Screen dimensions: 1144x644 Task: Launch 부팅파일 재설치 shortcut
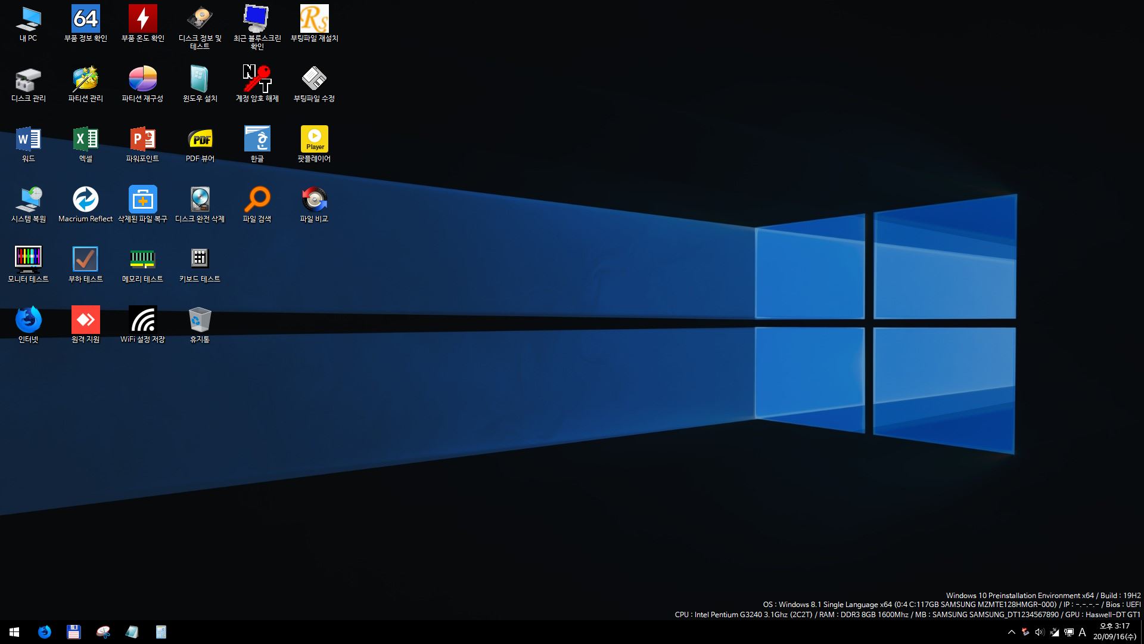[x=315, y=24]
